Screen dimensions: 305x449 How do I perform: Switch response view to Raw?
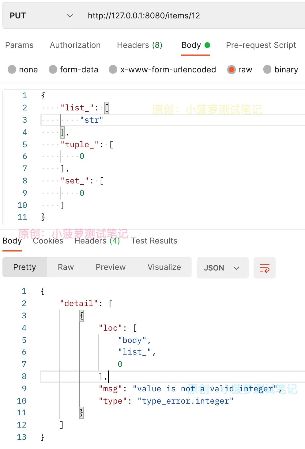pyautogui.click(x=66, y=267)
